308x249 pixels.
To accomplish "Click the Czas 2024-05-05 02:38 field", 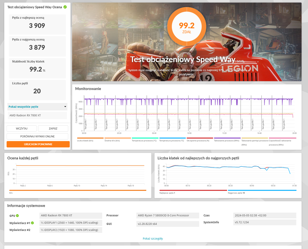I will [x=265, y=215].
